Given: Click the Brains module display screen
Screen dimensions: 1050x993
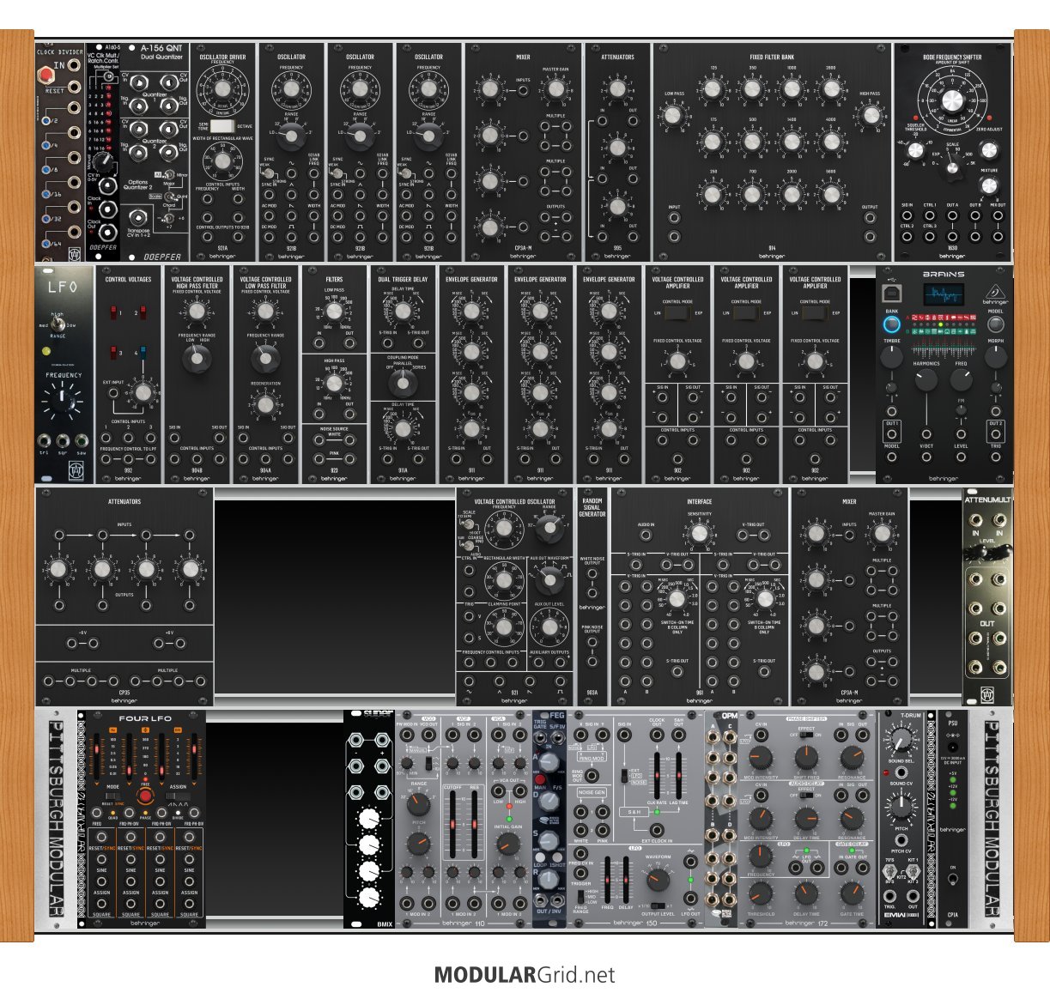Looking at the screenshot, I should tap(943, 295).
